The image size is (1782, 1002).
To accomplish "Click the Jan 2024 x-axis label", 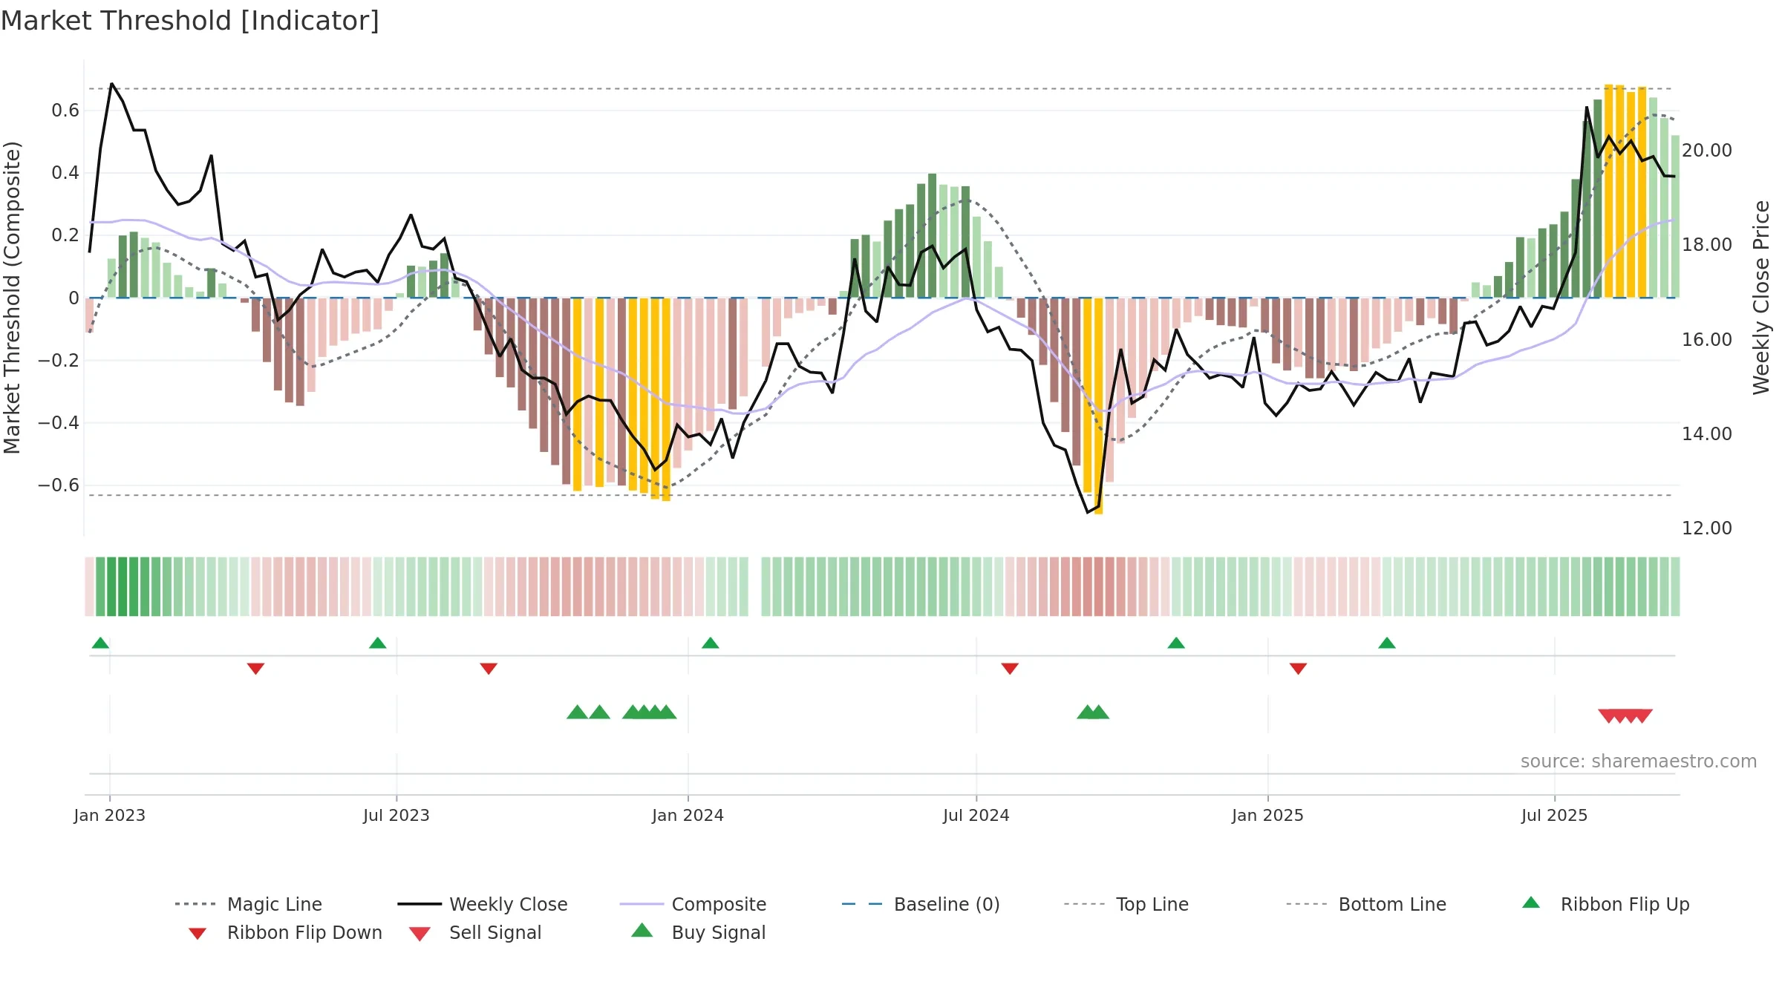I will 688,815.
